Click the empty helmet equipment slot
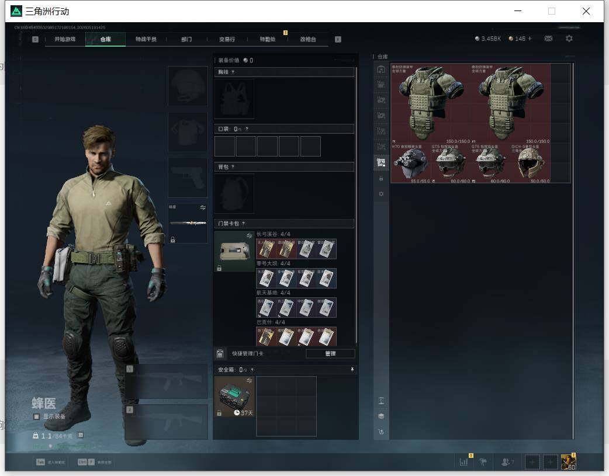 (x=188, y=86)
